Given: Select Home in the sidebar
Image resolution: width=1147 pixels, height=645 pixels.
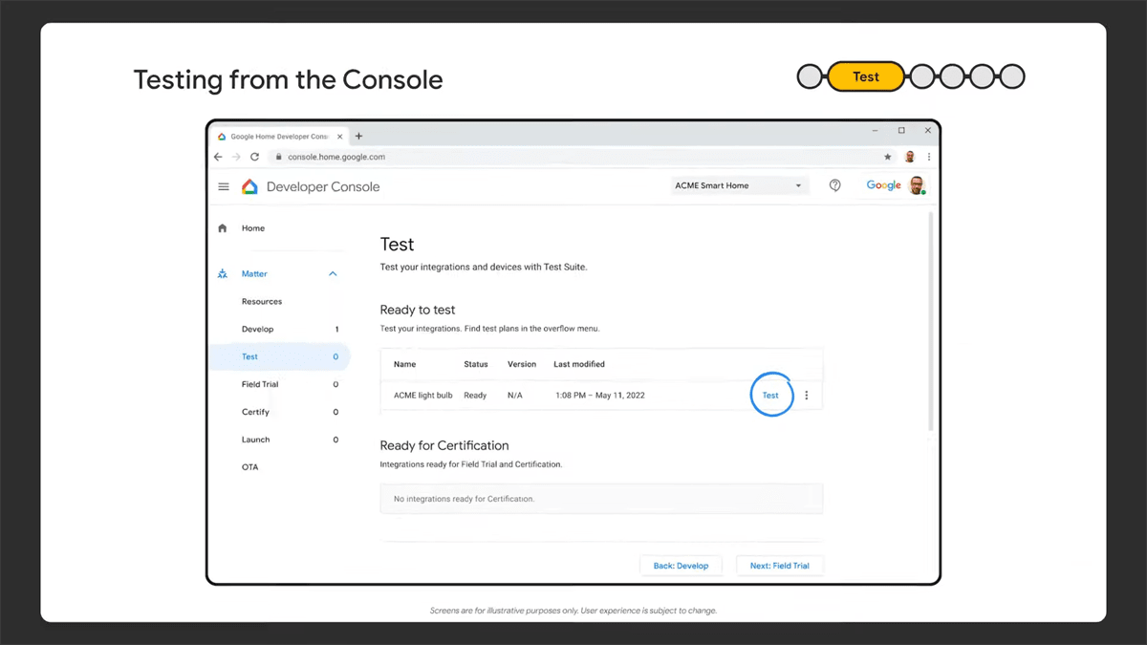Looking at the screenshot, I should click(x=253, y=228).
